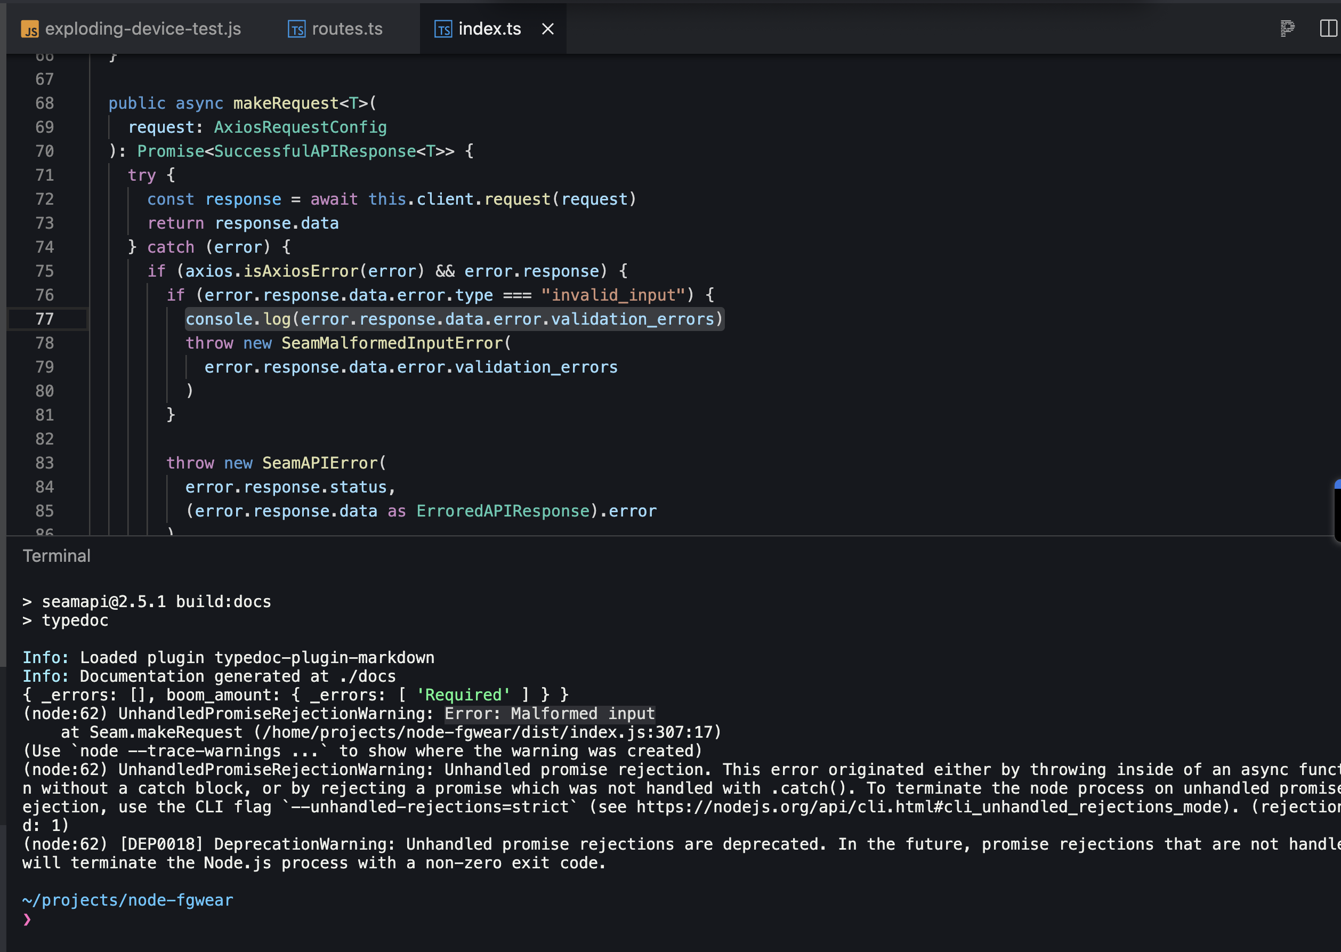Click the "invalid_input" string literal
Image resolution: width=1341 pixels, height=952 pixels.
tap(612, 295)
